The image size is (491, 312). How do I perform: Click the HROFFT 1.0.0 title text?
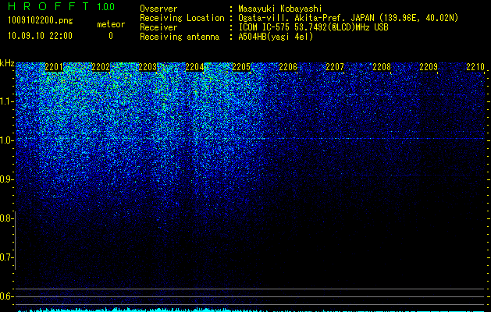point(61,6)
